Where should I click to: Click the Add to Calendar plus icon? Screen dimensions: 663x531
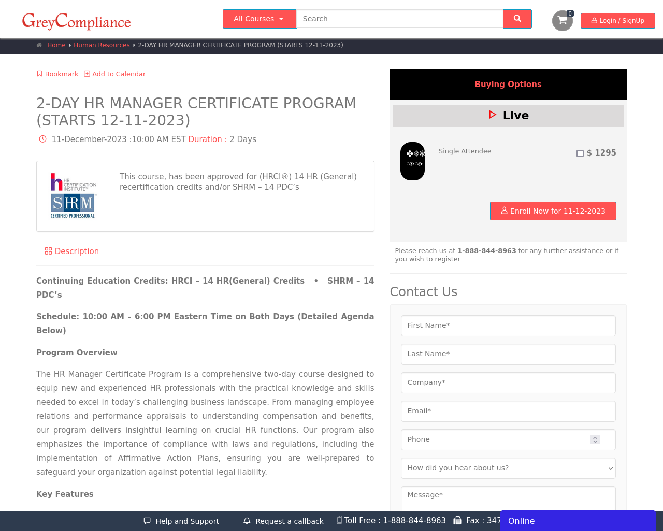(87, 74)
